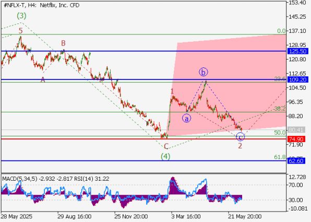The height and width of the screenshot is (222, 311).
Task: Select the brown wave B label
Action: coord(63,43)
